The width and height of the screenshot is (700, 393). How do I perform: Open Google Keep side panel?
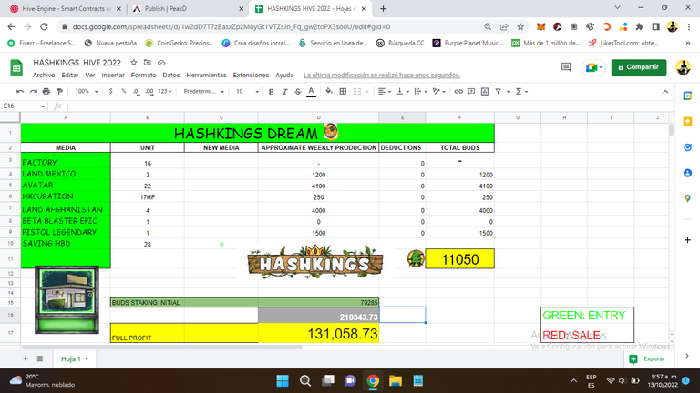pyautogui.click(x=687, y=121)
